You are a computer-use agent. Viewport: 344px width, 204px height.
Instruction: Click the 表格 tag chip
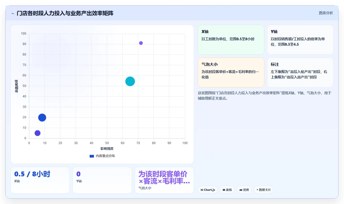point(227,190)
